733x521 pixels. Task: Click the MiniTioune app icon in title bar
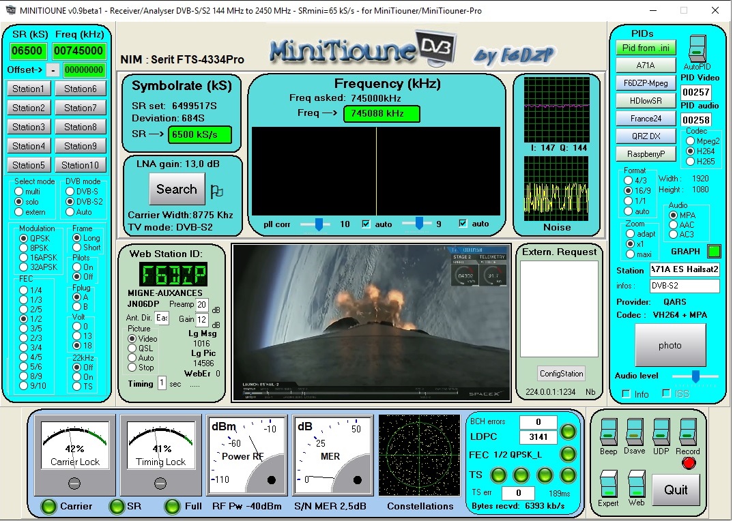[10, 10]
